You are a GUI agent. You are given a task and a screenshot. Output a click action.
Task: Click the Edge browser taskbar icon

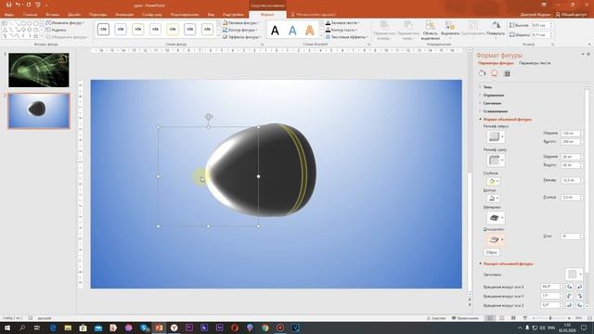53,328
